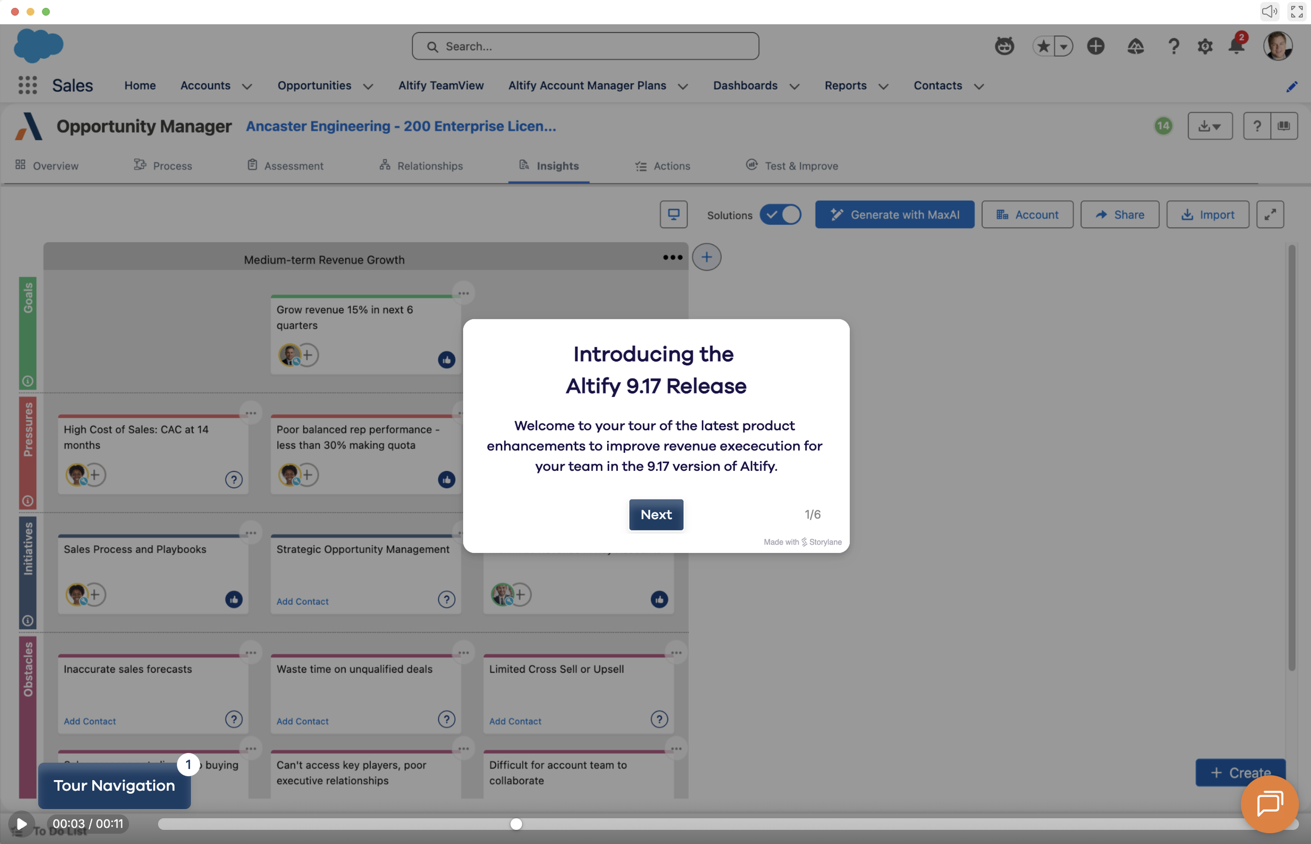The image size is (1311, 844).
Task: Click the video progress slider handle
Action: coord(515,824)
